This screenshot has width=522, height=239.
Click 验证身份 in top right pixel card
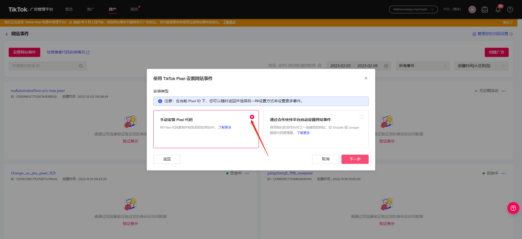pyautogui.click(x=387, y=141)
